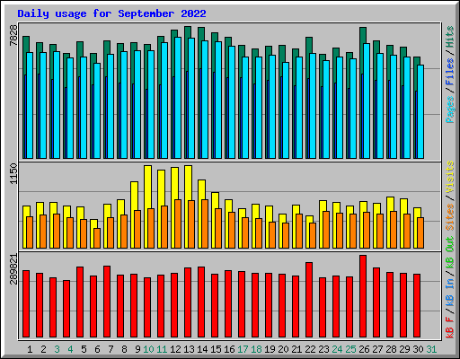
Task: Click the 'Visits' legend label
Action: pos(450,177)
